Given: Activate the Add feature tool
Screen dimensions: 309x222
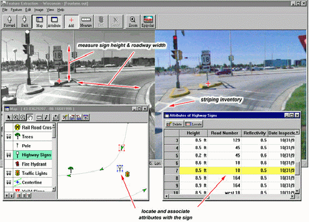Looking at the screenshot, I should (71, 21).
